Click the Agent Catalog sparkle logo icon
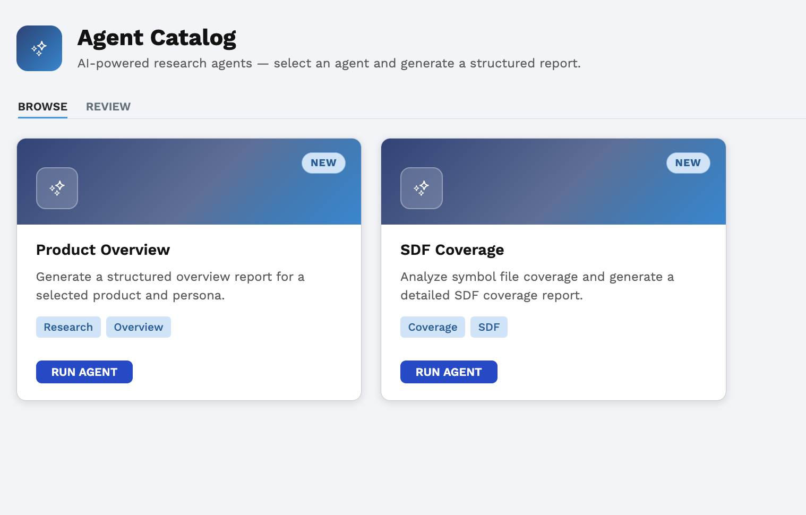This screenshot has width=806, height=515. click(39, 48)
